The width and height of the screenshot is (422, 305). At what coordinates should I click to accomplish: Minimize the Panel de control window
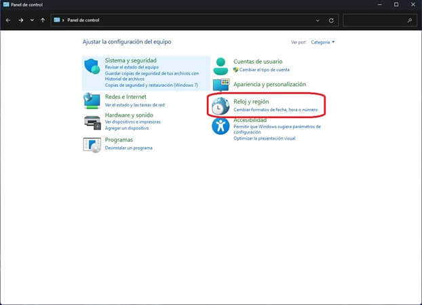point(380,5)
